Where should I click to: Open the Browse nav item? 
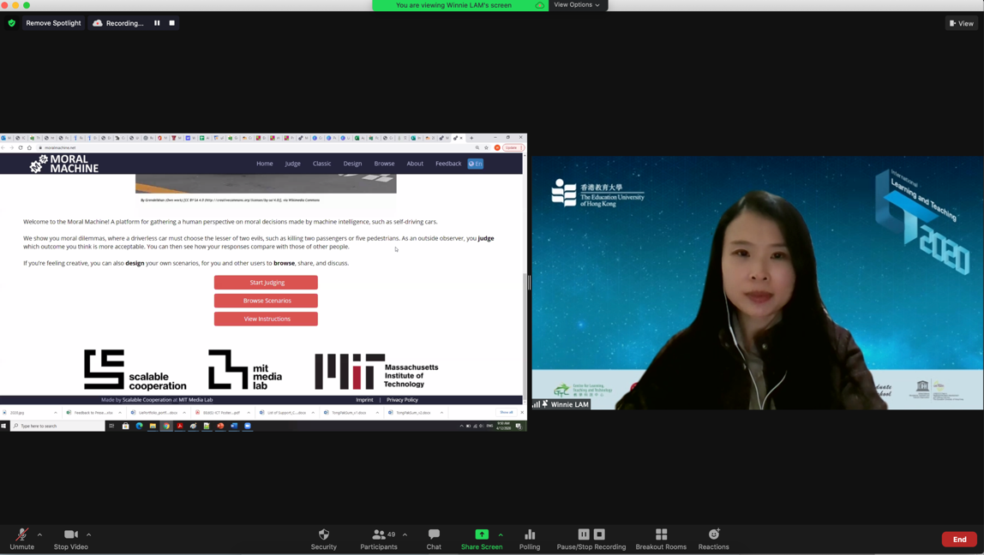[385, 164]
